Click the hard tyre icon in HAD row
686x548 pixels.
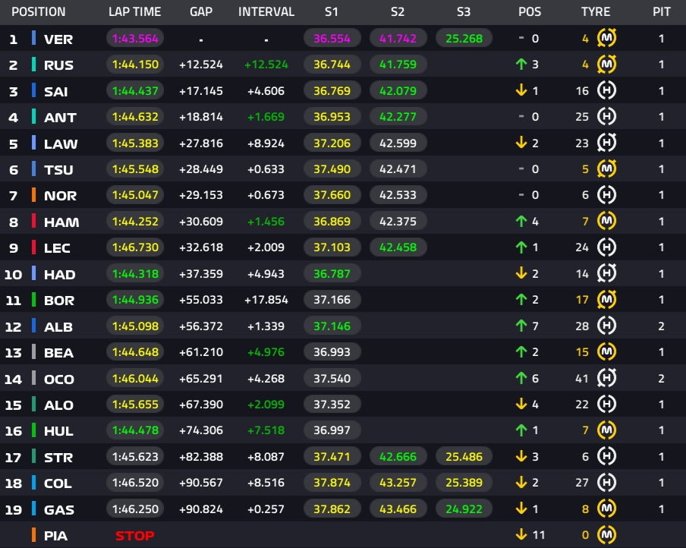click(607, 273)
